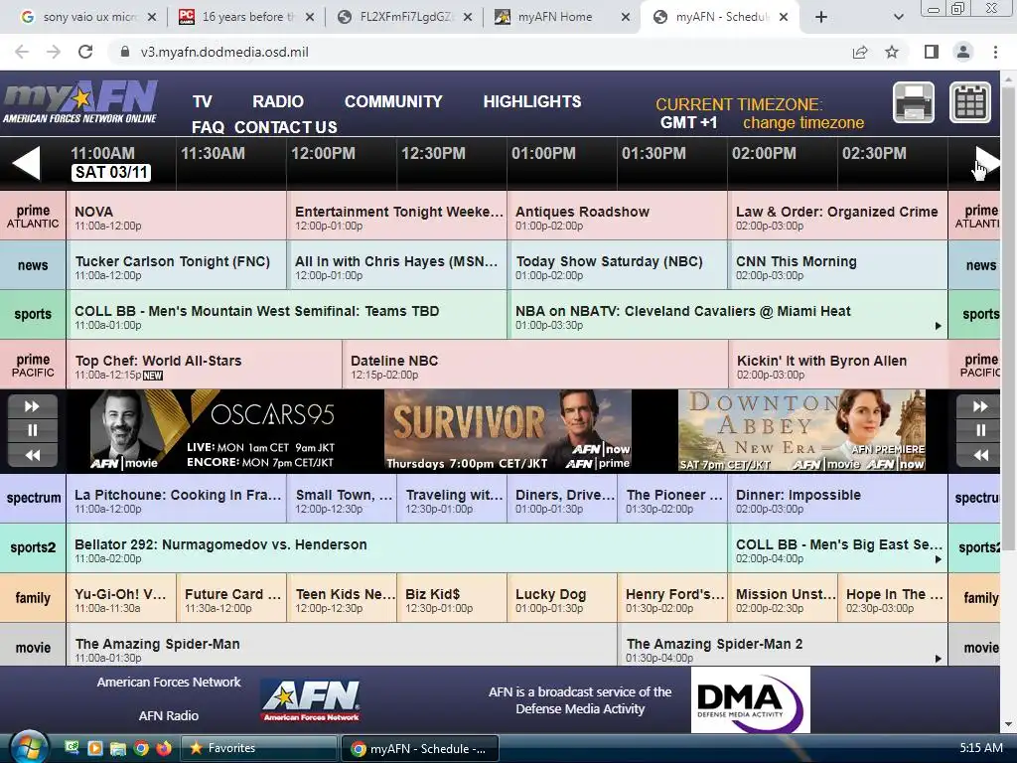Click the address bar URL
Screen dimensions: 1017x763
(x=224, y=52)
